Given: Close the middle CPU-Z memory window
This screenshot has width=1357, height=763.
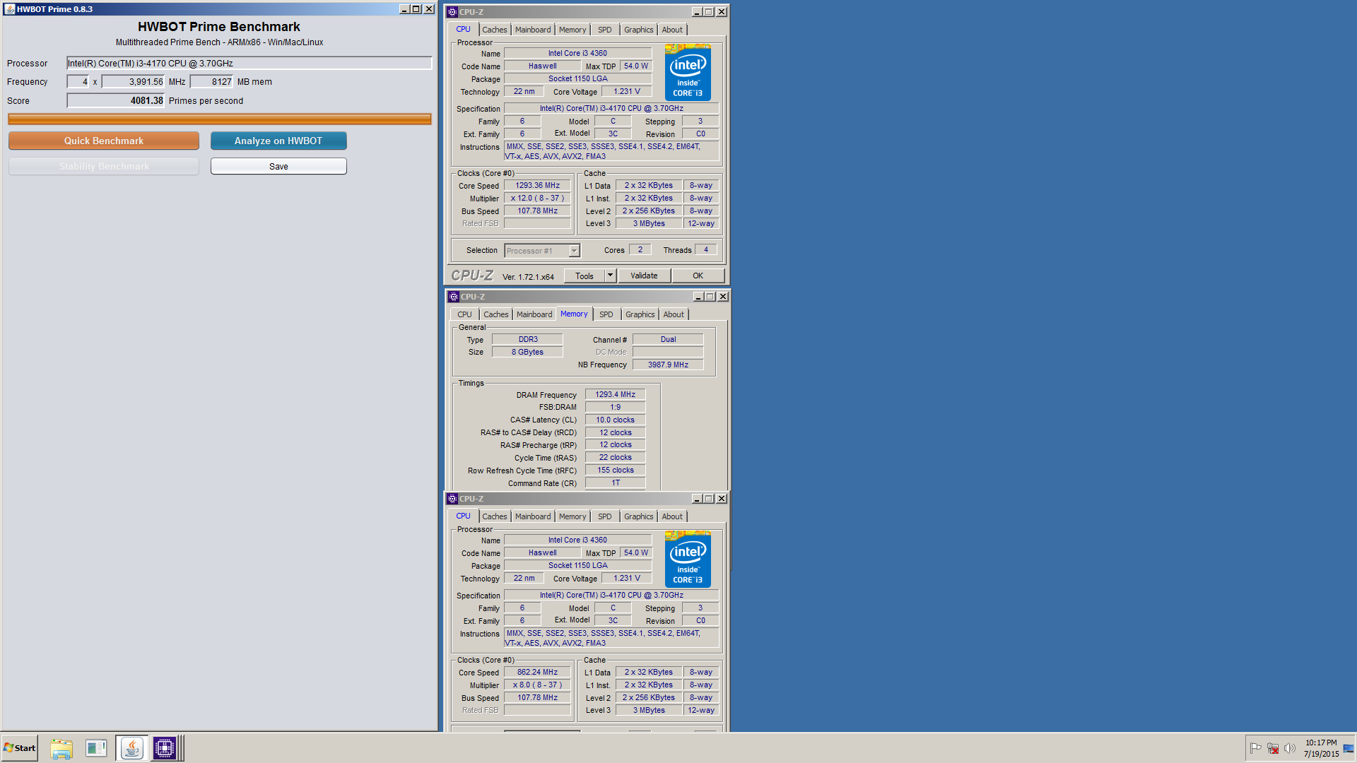Looking at the screenshot, I should coord(723,297).
